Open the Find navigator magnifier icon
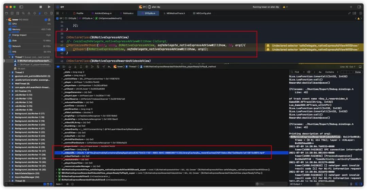Image resolution: width=367 pixels, height=190 pixels. pos(23,13)
